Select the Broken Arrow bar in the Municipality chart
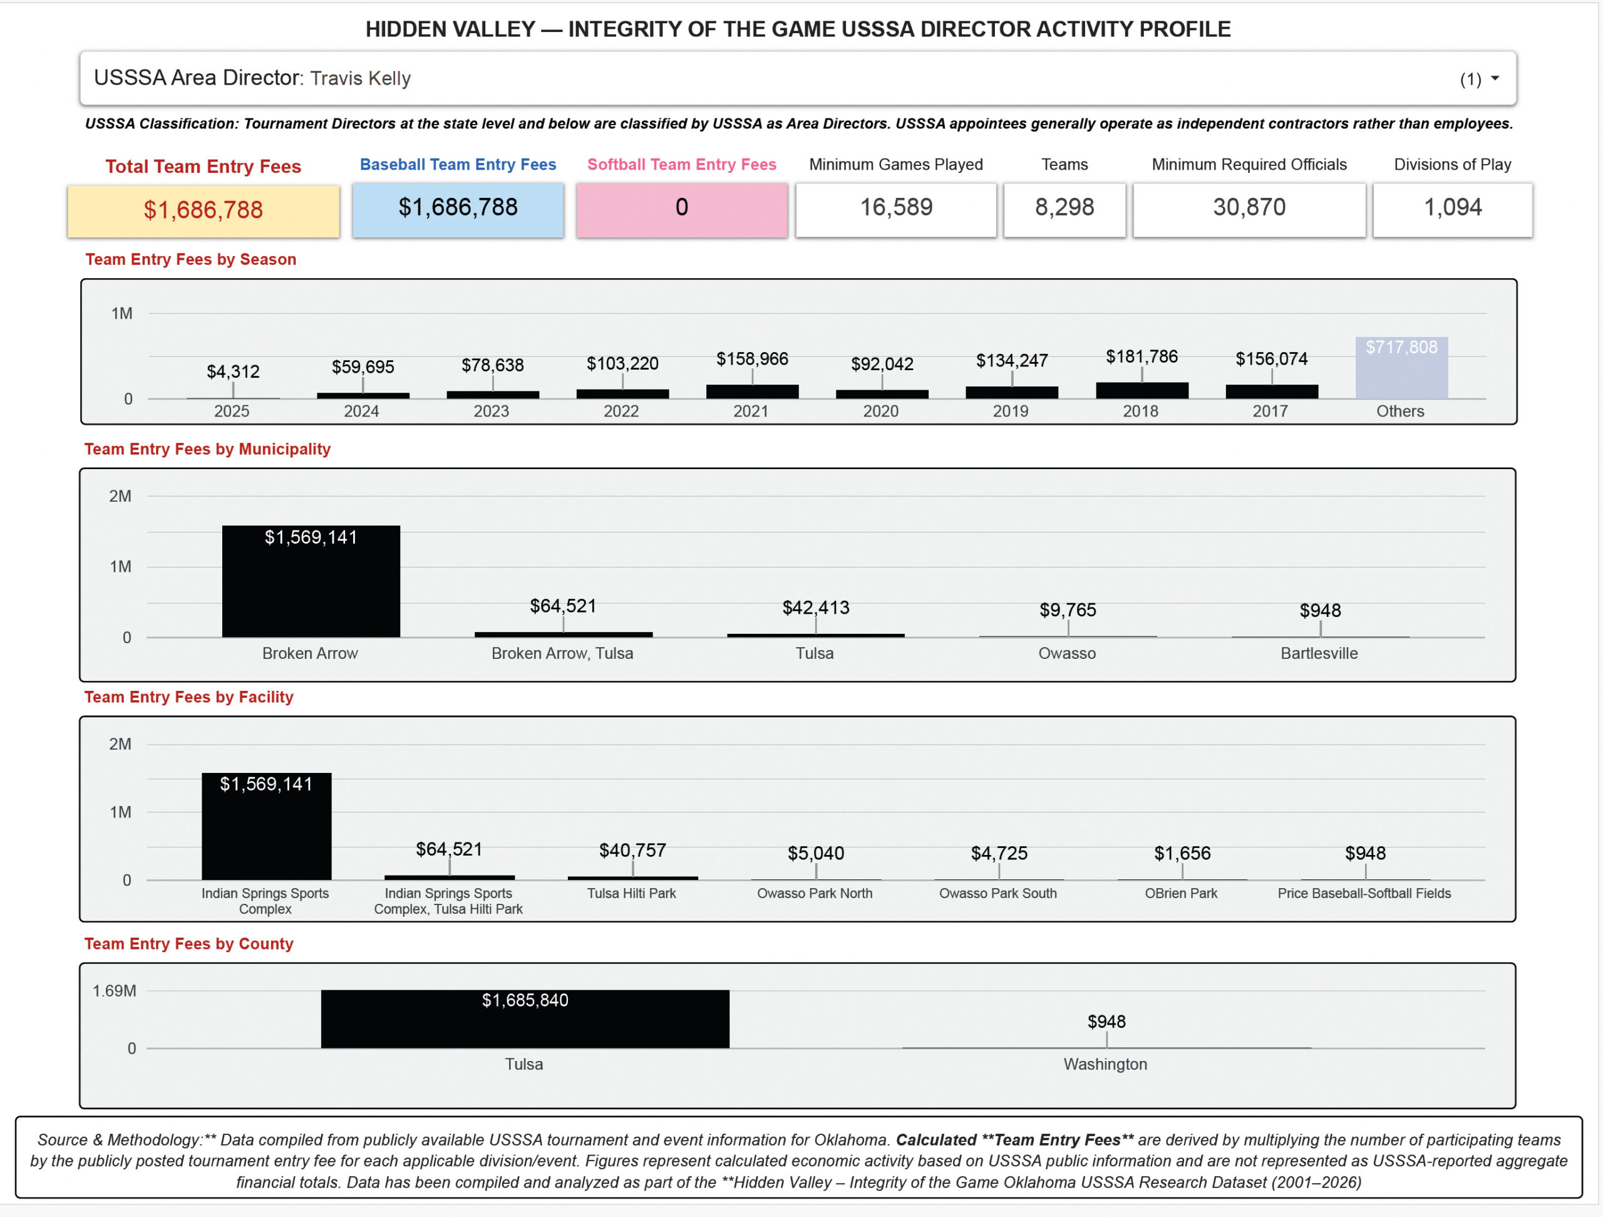Image resolution: width=1603 pixels, height=1217 pixels. 311,581
